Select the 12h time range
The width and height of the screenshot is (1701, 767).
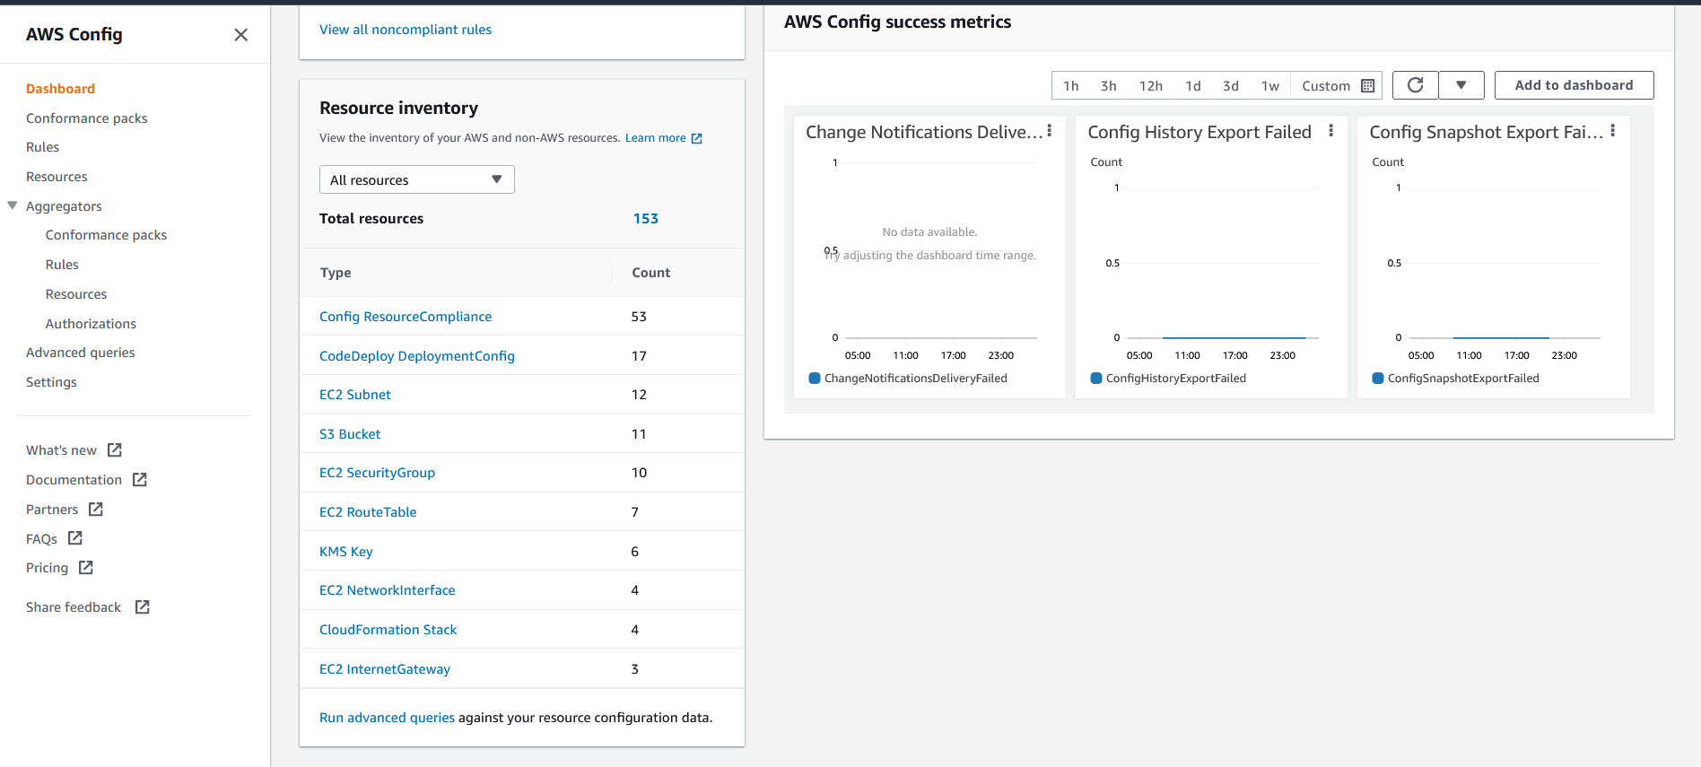coord(1151,86)
